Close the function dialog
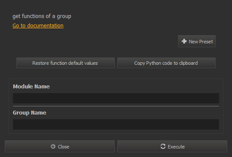This screenshot has height=157, width=232. [x=60, y=146]
